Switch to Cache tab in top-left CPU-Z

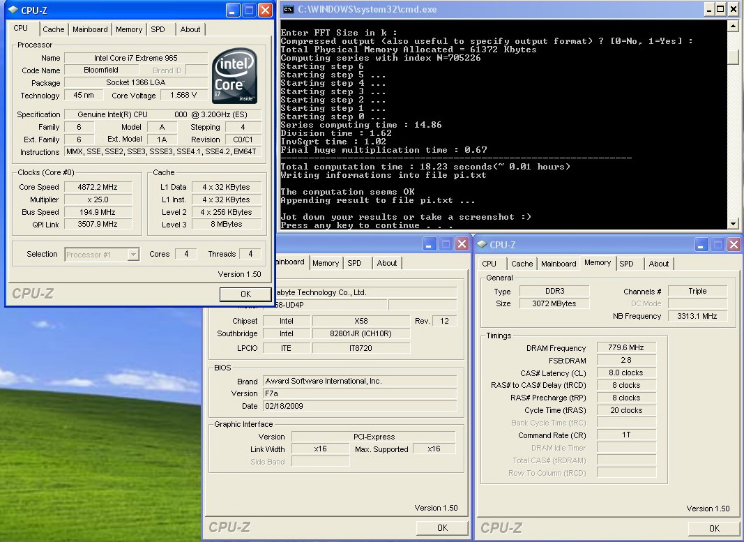coord(53,29)
